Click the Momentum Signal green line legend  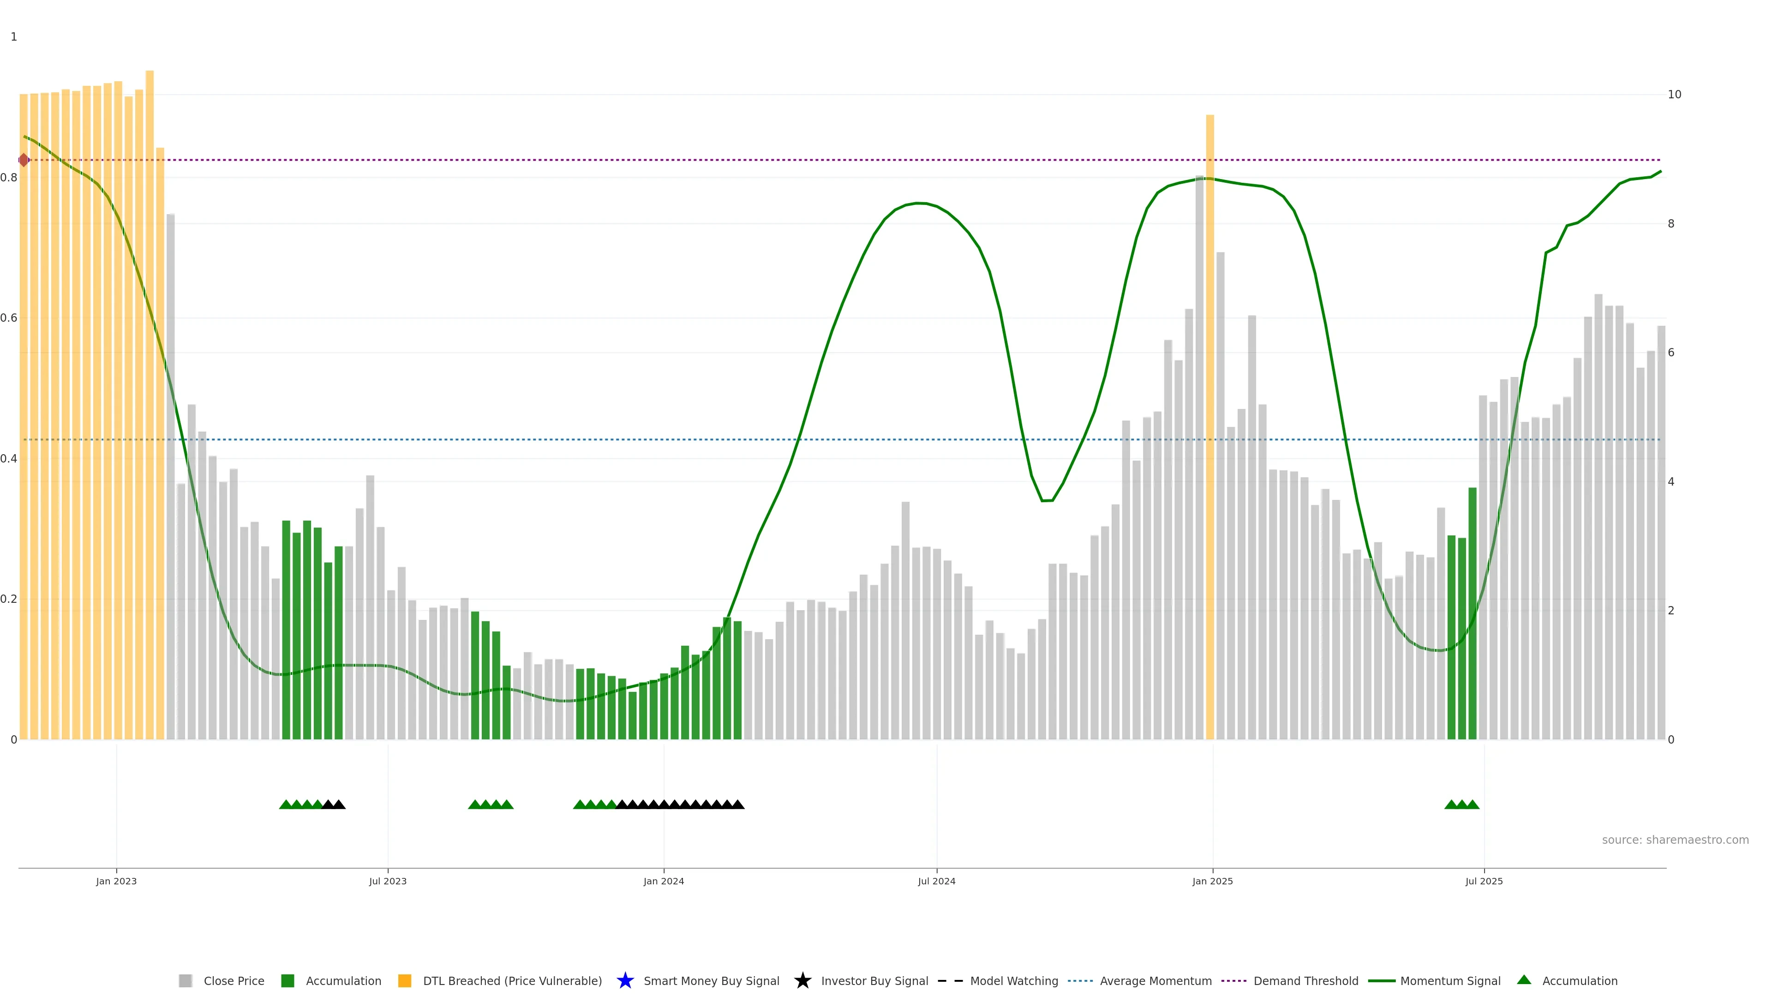(x=1381, y=980)
